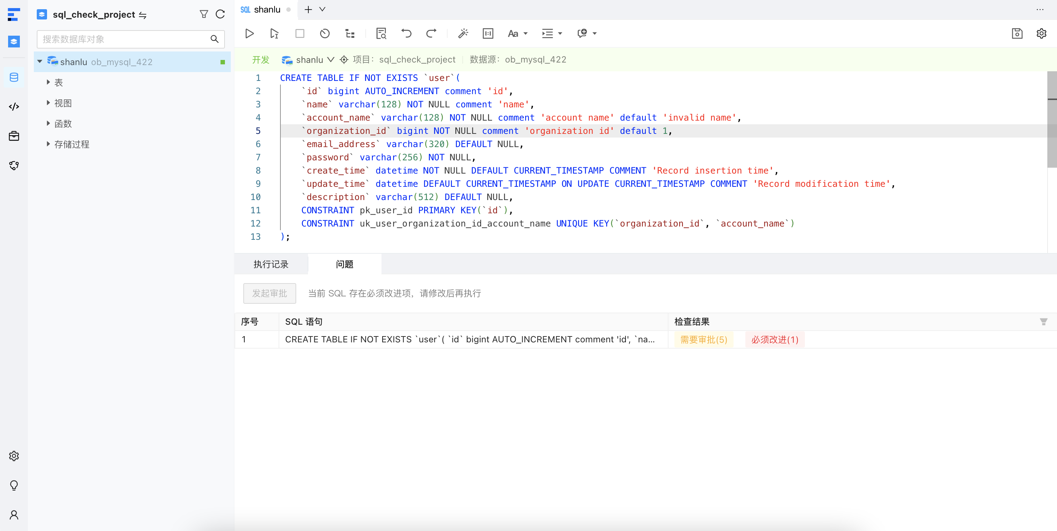Screen dimensions: 1057x531
Task: Click the lightbulb tips icon
Action: point(14,485)
